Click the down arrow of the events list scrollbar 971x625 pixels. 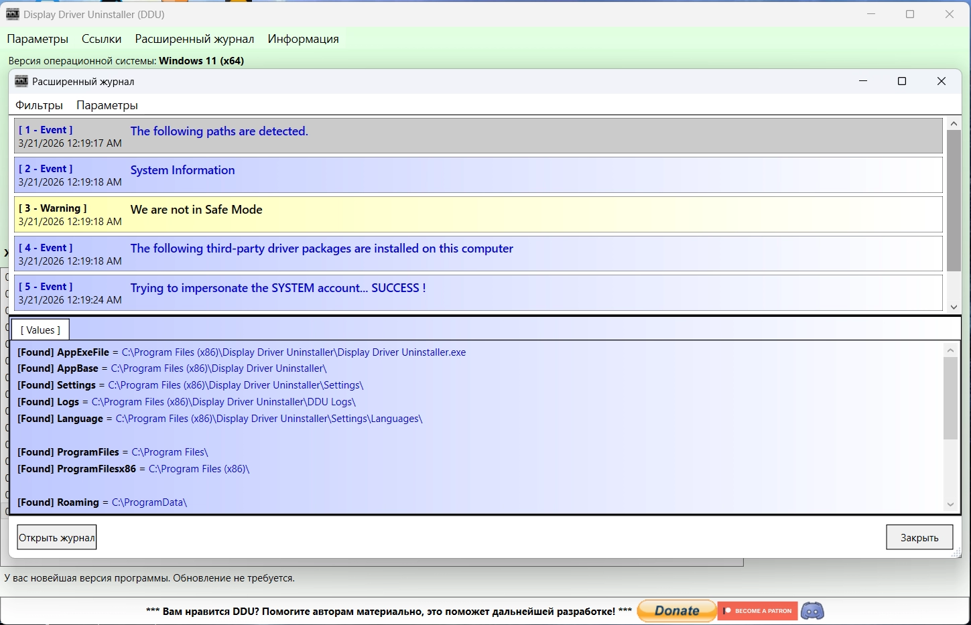coord(954,307)
